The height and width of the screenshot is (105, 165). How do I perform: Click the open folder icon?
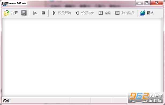pyautogui.click(x=6, y=13)
